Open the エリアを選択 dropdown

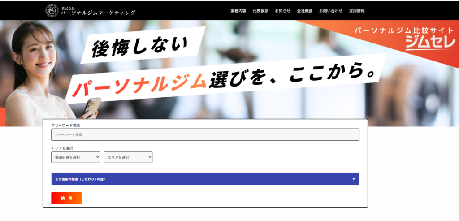(128, 157)
